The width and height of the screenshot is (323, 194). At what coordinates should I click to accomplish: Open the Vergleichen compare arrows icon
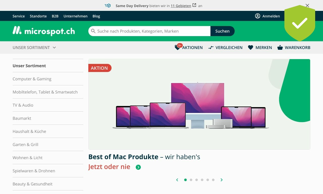point(211,47)
